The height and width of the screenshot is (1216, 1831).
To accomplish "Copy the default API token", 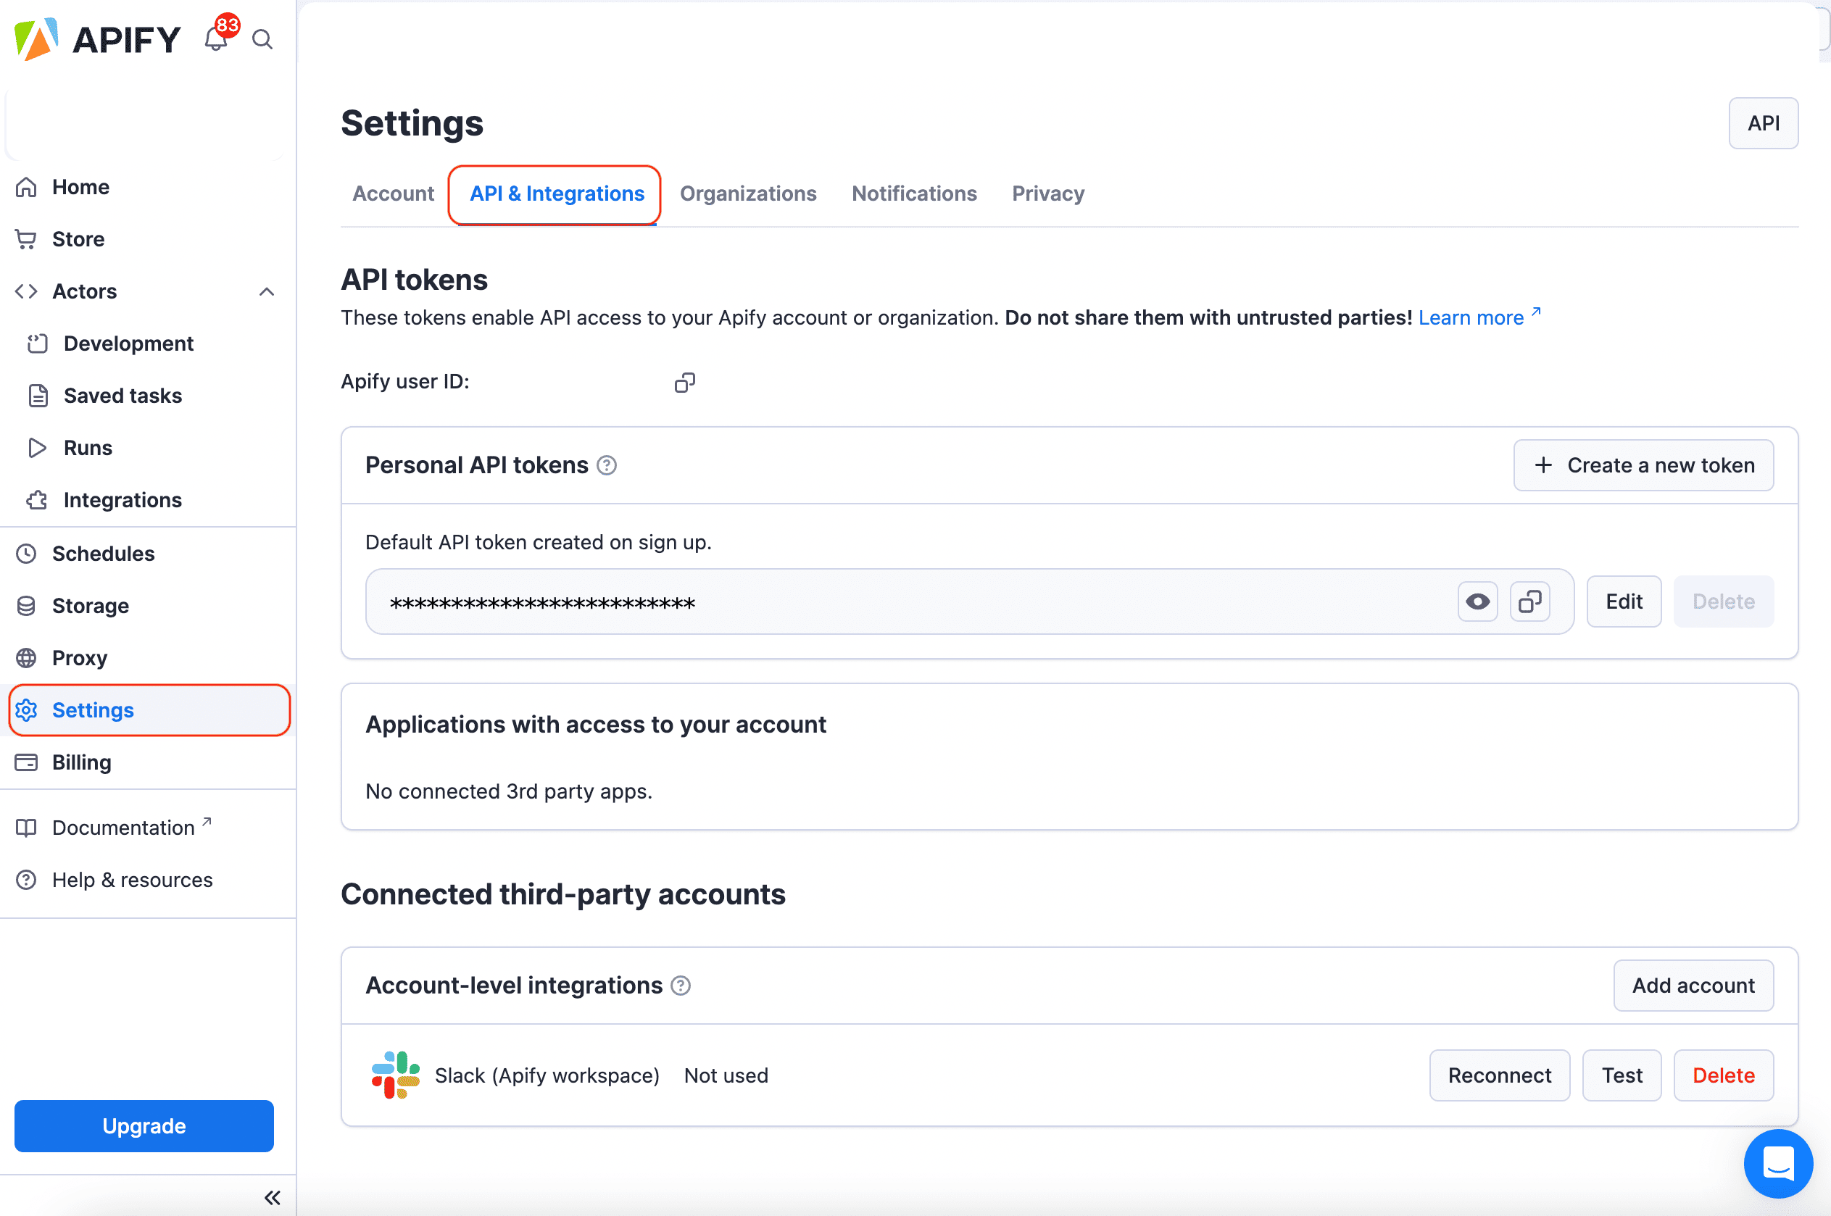I will 1529,601.
